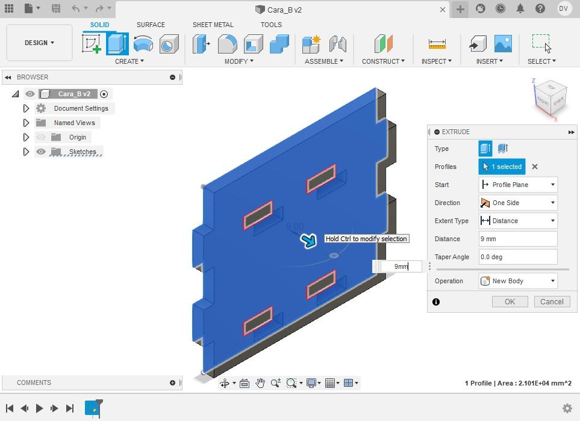Open the Data Panel grid icon

click(x=9, y=8)
